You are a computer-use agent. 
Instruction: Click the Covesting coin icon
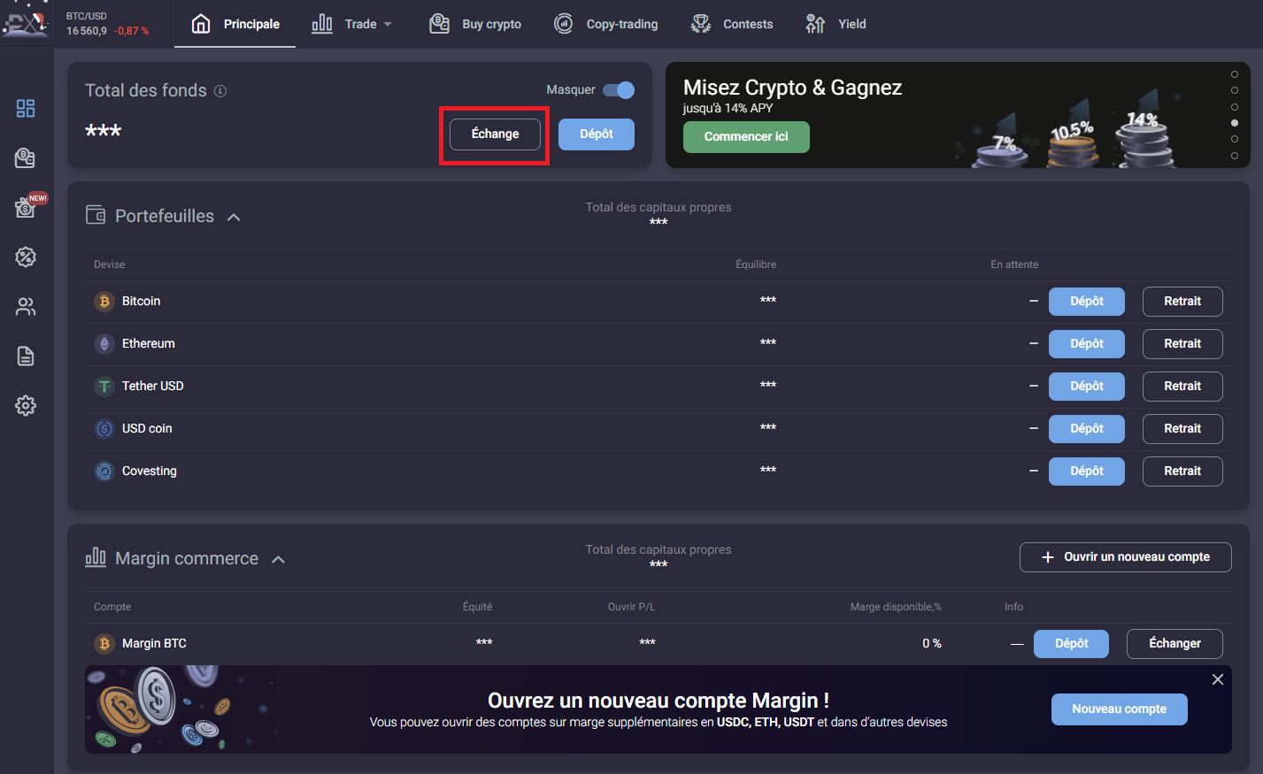click(x=104, y=471)
